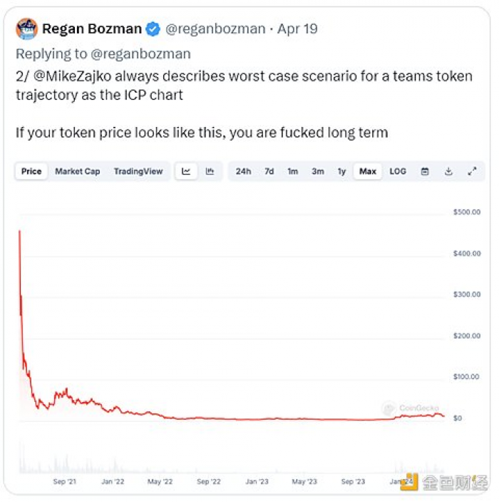The width and height of the screenshot is (499, 502).
Task: Toggle the LOG scale option
Action: (398, 171)
